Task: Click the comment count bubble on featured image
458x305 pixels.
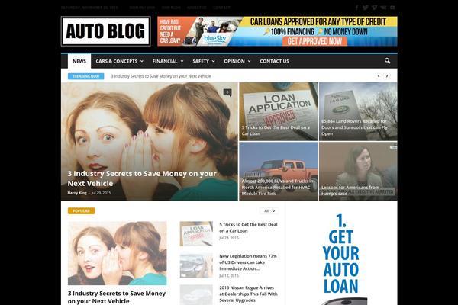Action: [227, 92]
